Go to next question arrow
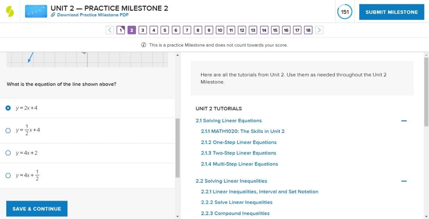The image size is (429, 219). [319, 30]
